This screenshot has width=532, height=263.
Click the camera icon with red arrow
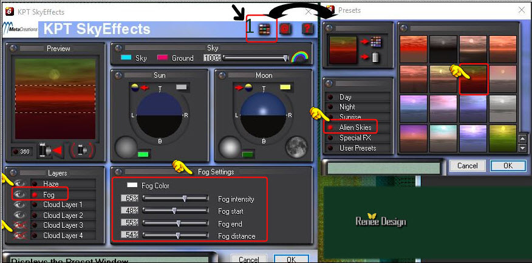50,151
